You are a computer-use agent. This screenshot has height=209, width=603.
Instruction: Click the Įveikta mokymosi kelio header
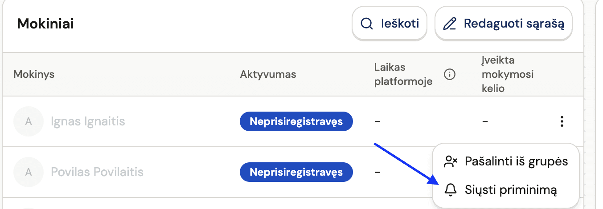click(x=507, y=74)
